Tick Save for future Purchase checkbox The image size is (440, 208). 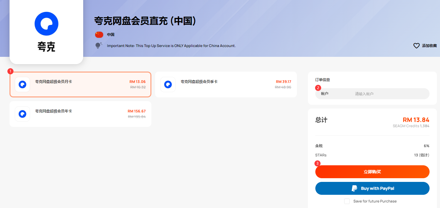tap(347, 201)
